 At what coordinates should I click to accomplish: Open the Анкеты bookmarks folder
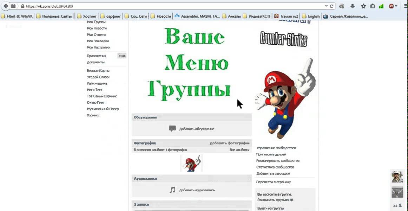[x=231, y=16]
